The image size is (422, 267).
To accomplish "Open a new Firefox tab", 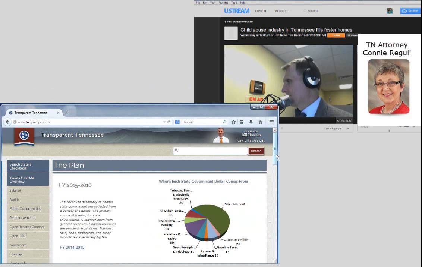I will (x=67, y=113).
